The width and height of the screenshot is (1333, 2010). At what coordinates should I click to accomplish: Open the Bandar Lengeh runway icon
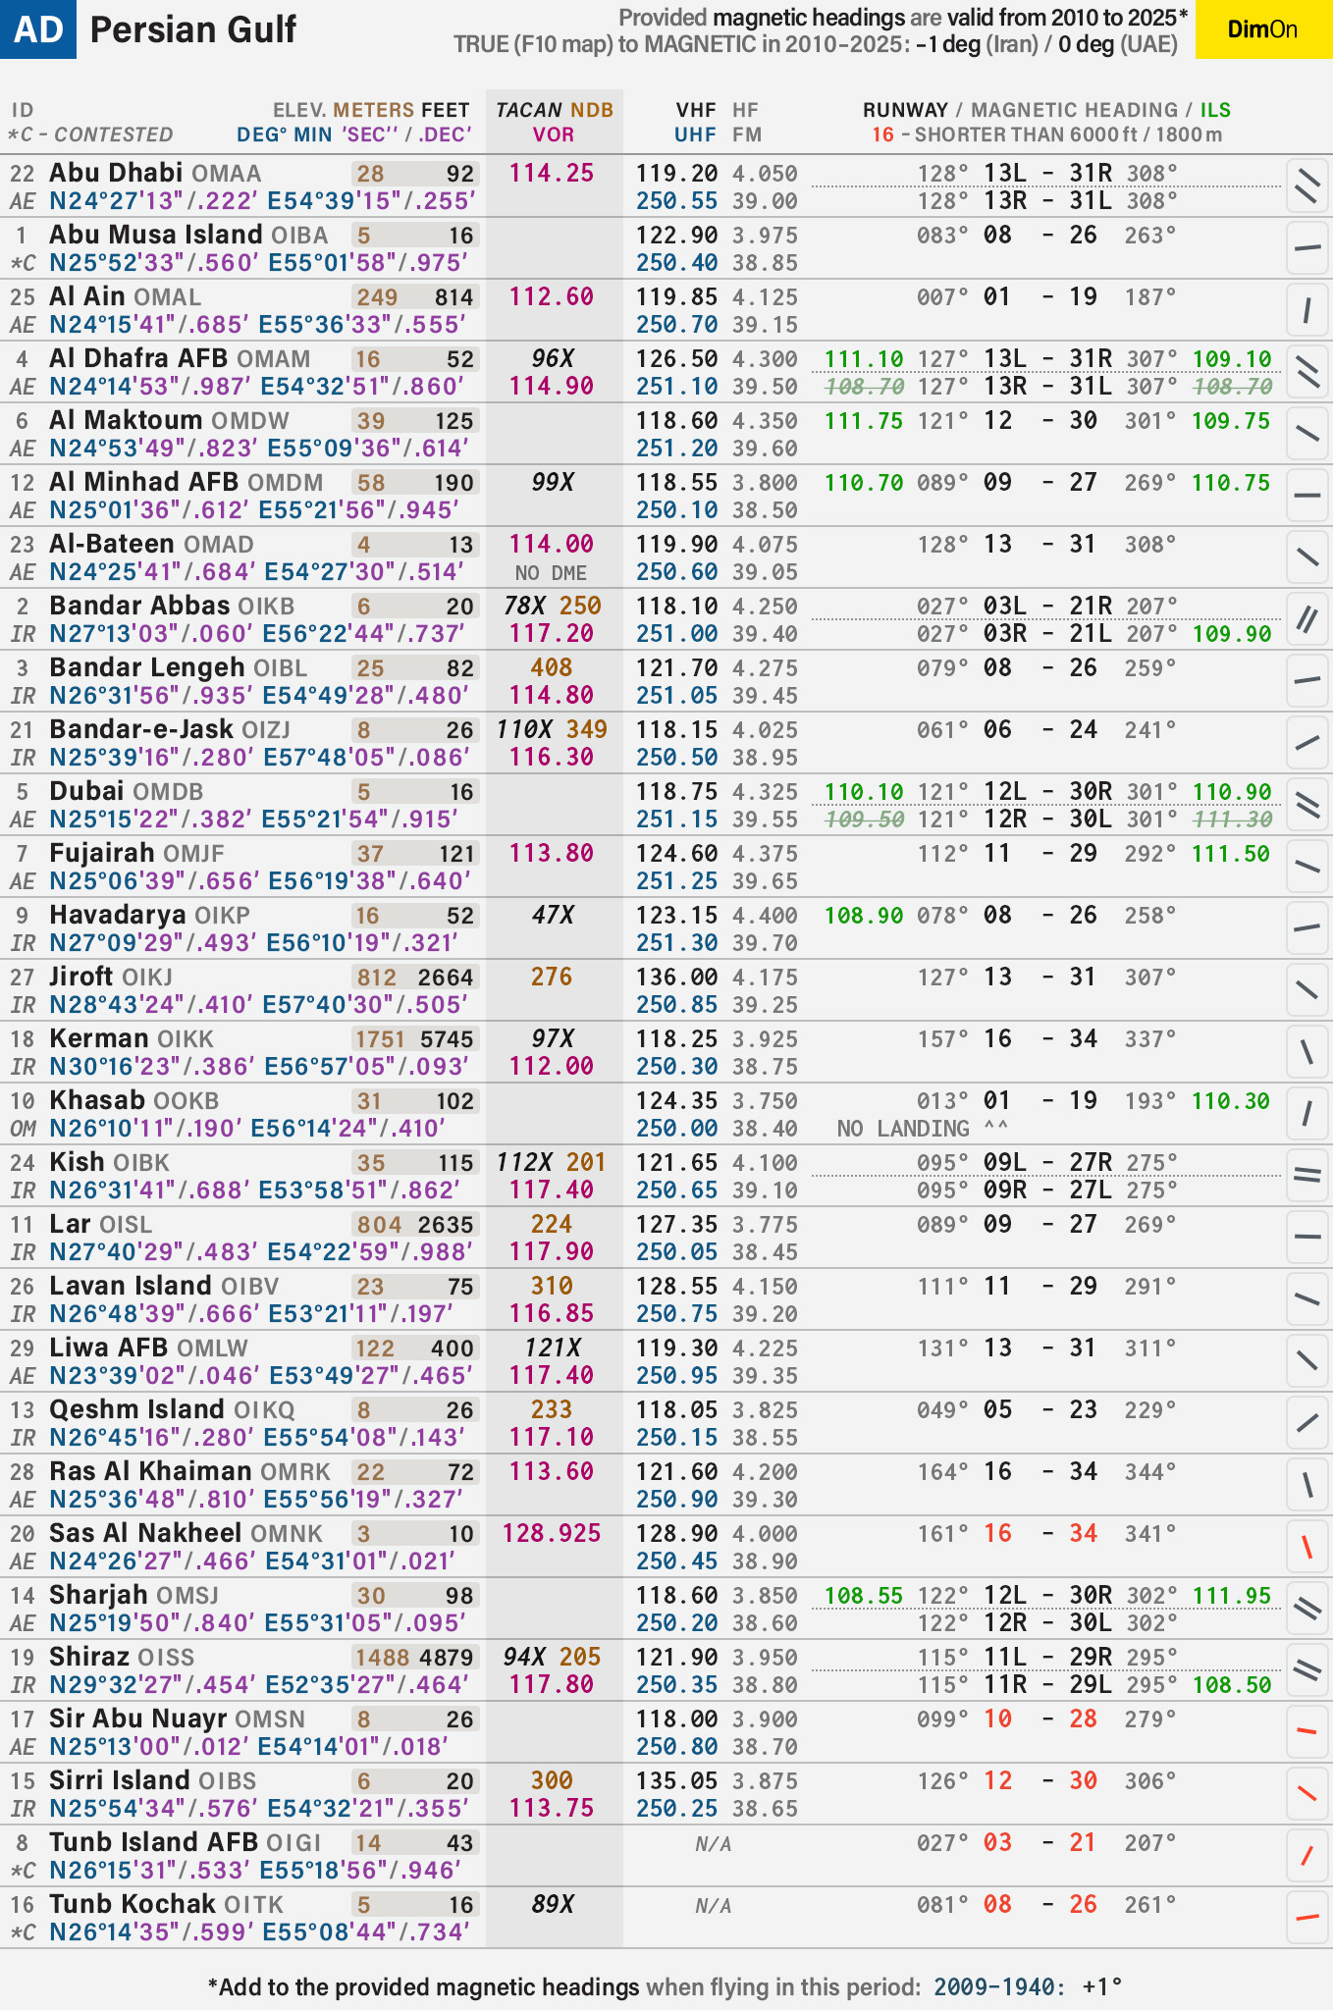coord(1307,681)
